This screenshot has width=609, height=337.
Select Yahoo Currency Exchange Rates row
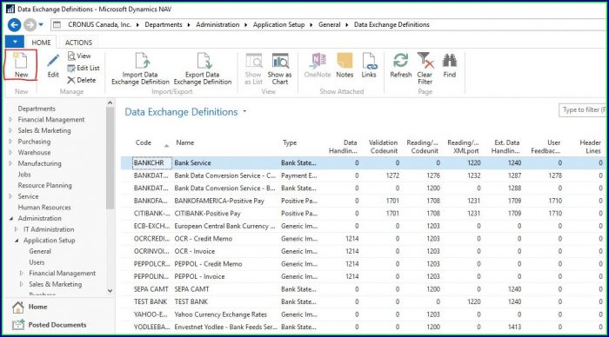point(363,314)
